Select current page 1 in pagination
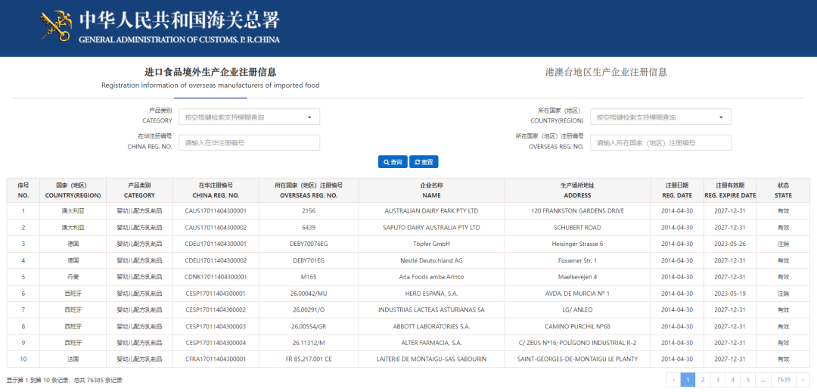The height and width of the screenshot is (392, 817). coord(688,380)
